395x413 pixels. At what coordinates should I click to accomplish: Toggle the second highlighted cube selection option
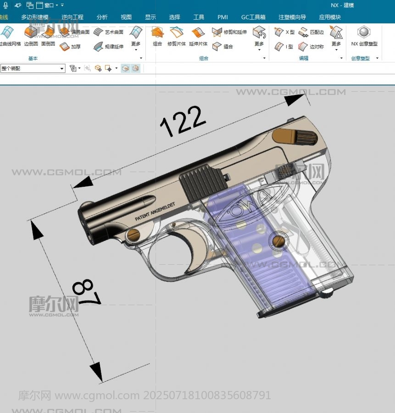pos(135,68)
